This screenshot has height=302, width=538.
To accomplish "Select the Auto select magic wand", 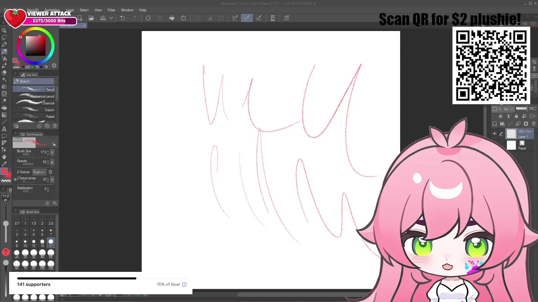I will pos(4,101).
